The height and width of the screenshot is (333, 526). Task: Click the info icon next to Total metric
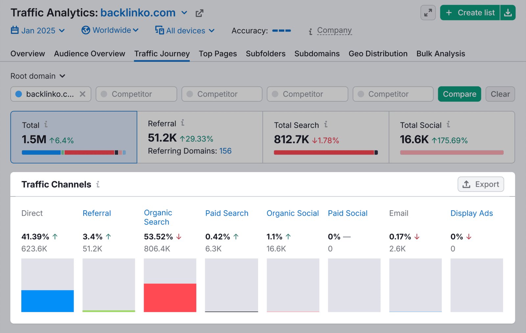tap(46, 125)
